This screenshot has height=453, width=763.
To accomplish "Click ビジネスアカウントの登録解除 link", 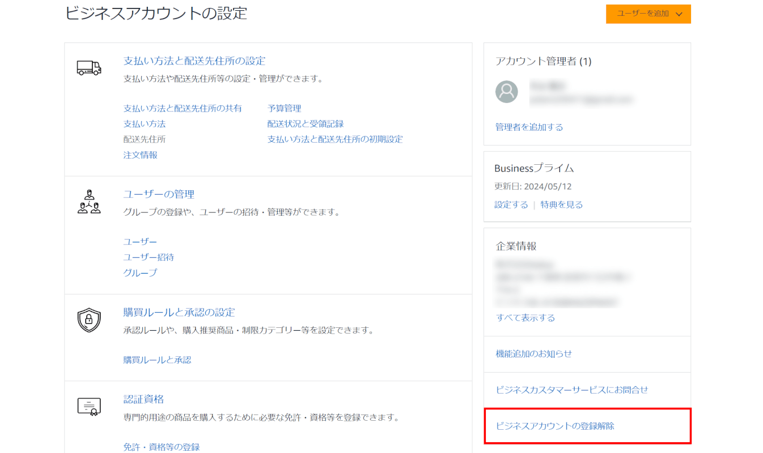I will 555,426.
